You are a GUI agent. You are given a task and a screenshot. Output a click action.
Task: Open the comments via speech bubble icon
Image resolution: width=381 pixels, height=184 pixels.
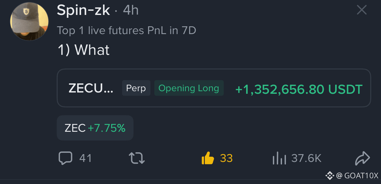tap(65, 158)
